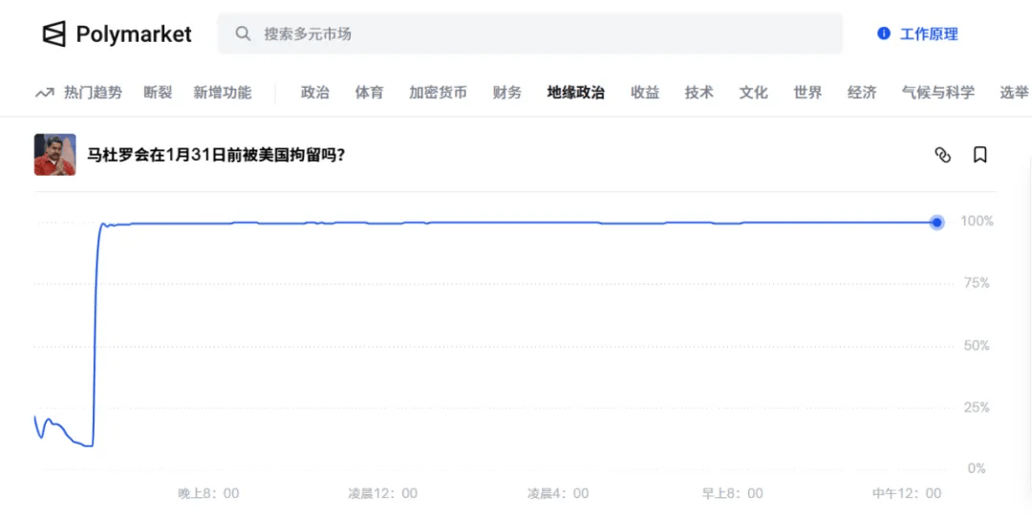Copy market link via chain icon
1032x519 pixels.
point(942,155)
